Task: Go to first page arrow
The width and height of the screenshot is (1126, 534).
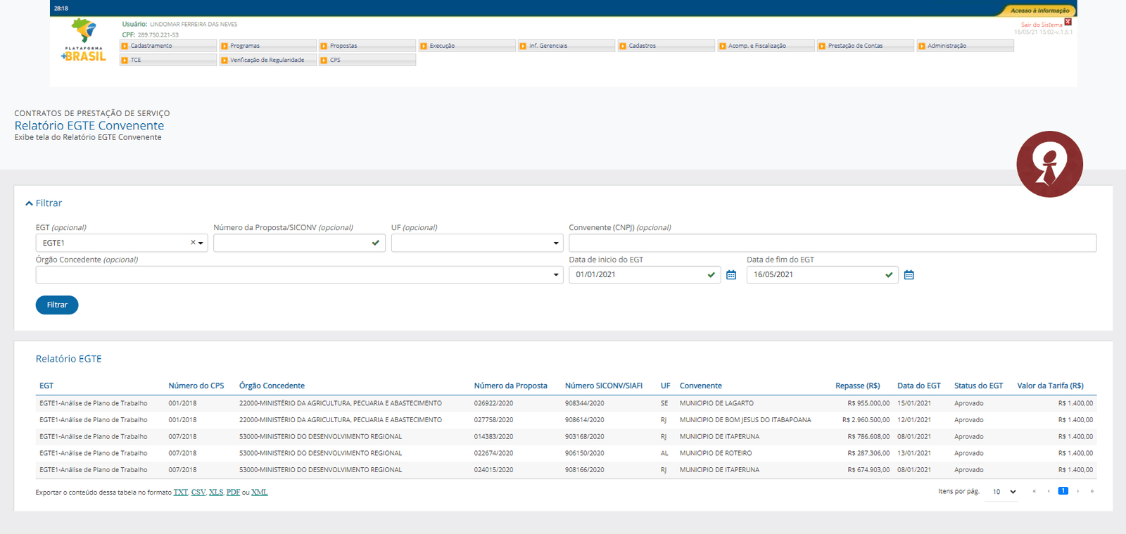Action: (1034, 491)
